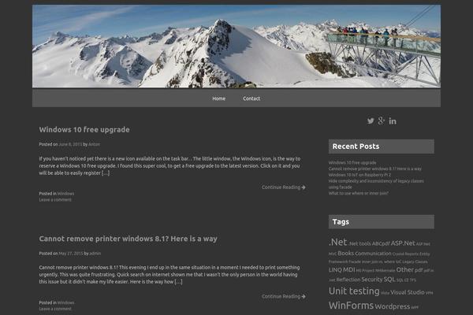The height and width of the screenshot is (315, 473).
Task: Select the 'WPF' tag
Action: coord(415,307)
